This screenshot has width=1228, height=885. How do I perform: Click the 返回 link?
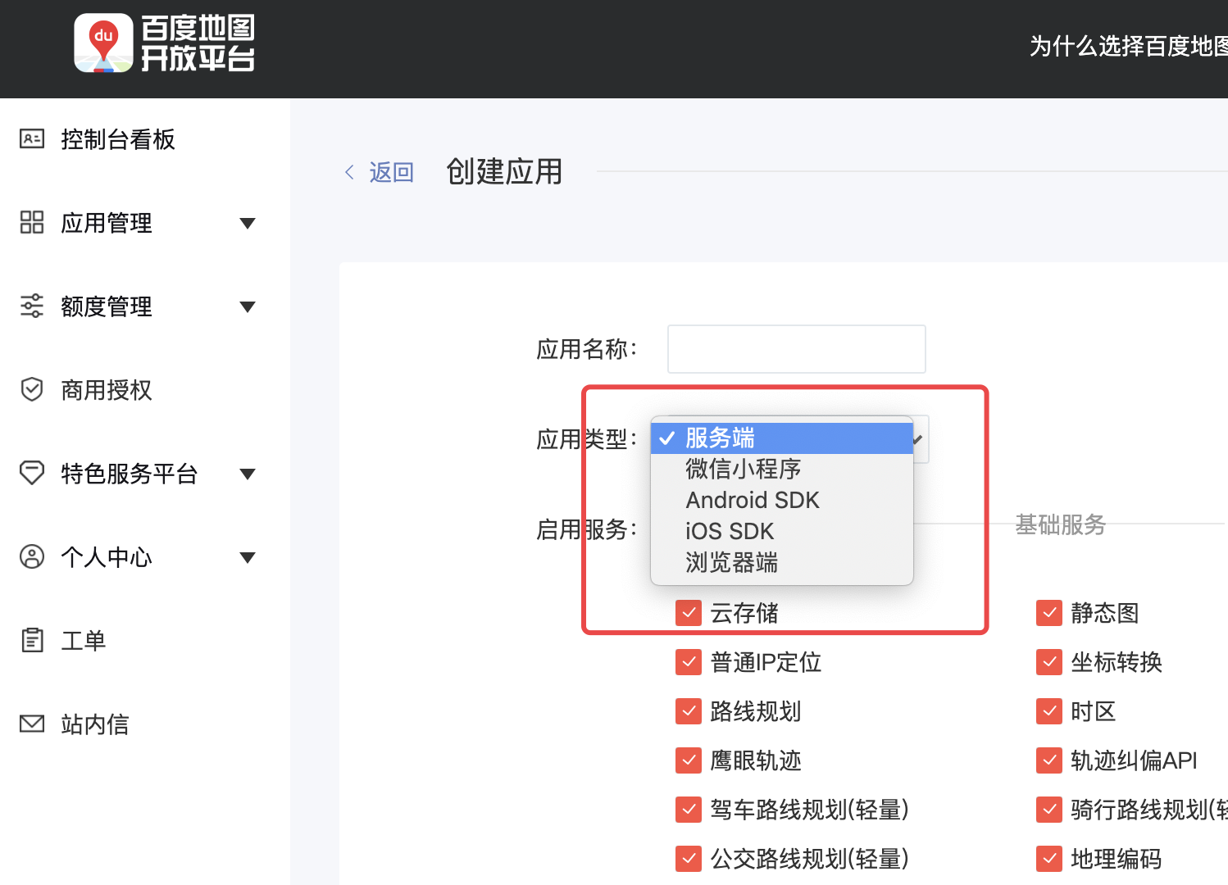391,172
